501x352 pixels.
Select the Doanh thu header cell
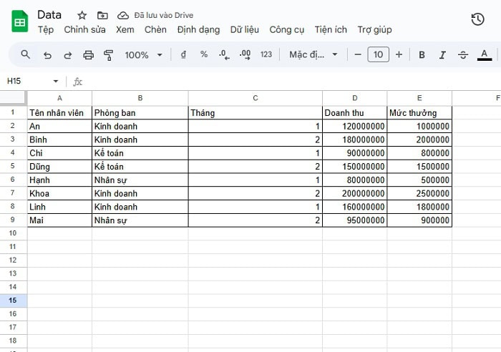point(354,113)
